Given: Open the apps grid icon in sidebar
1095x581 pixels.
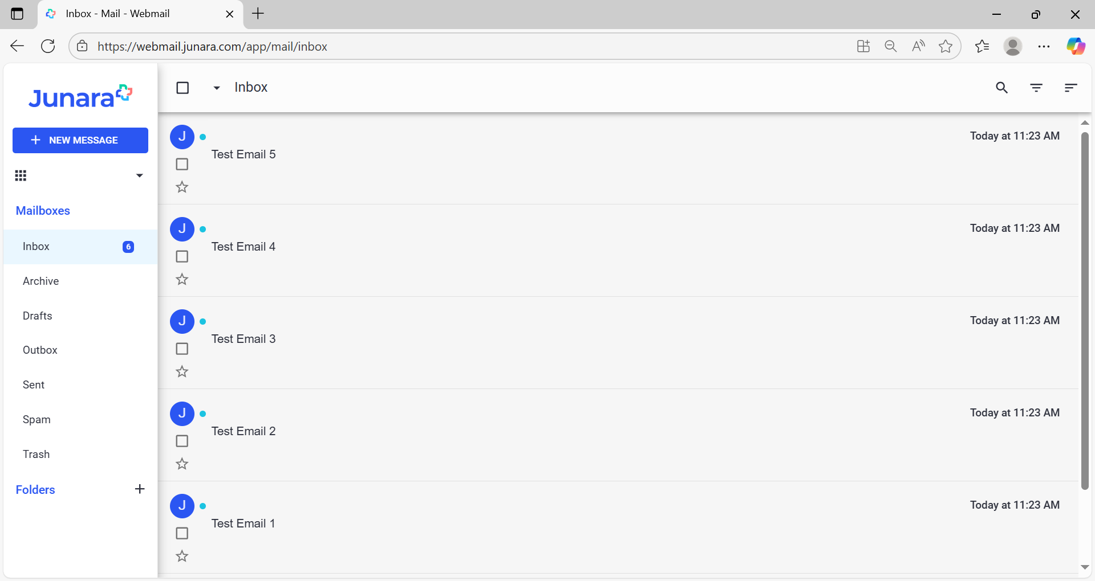Looking at the screenshot, I should tap(21, 175).
